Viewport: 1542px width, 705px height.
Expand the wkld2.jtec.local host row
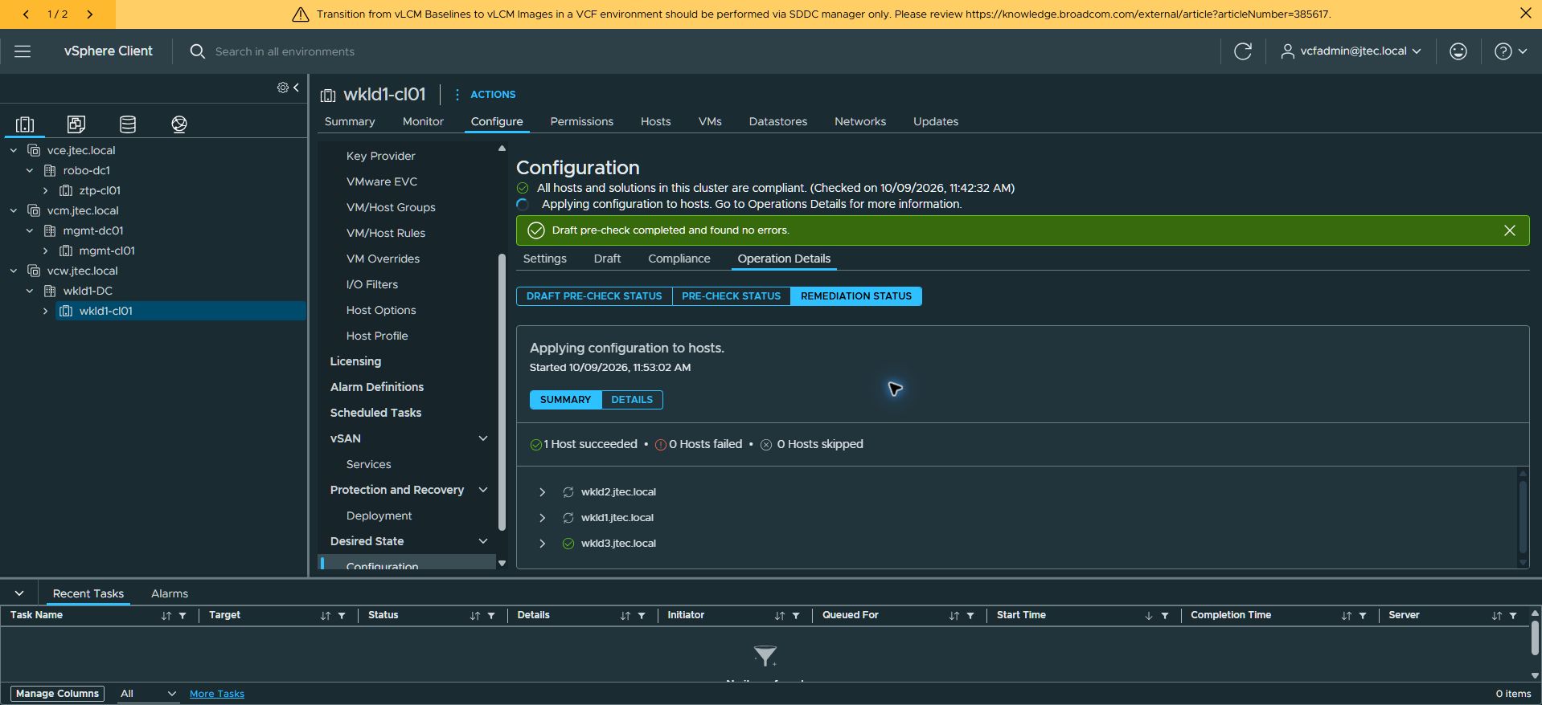[x=542, y=492]
